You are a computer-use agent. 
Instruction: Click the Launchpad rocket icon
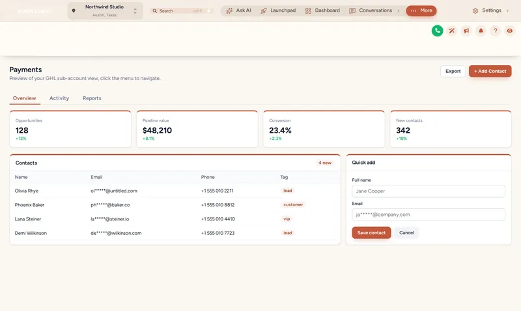[264, 11]
